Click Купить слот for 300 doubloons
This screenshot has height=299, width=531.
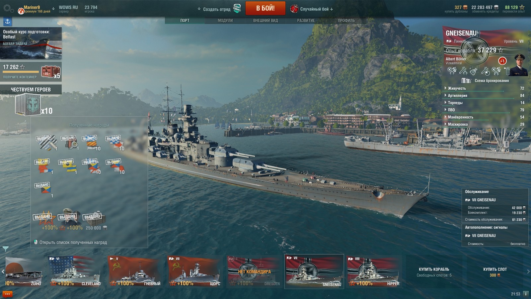pos(495,272)
